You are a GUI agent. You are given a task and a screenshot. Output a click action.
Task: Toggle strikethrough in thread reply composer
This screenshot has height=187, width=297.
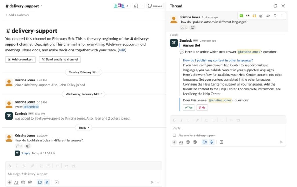pyautogui.click(x=188, y=120)
